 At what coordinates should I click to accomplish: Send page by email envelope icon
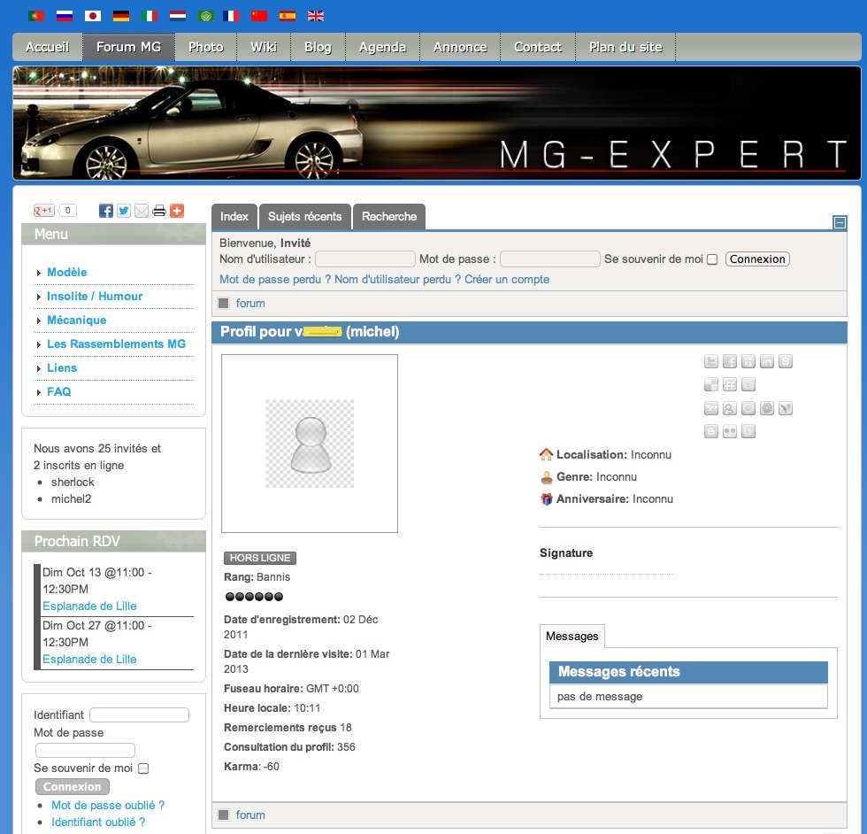pyautogui.click(x=142, y=211)
